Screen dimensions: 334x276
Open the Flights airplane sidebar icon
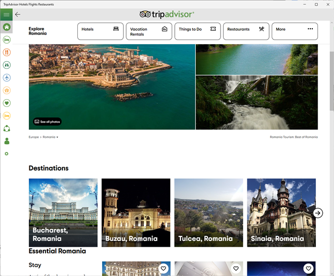click(7, 78)
